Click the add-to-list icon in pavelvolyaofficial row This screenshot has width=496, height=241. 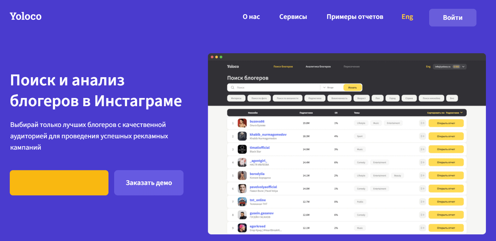coord(423,189)
